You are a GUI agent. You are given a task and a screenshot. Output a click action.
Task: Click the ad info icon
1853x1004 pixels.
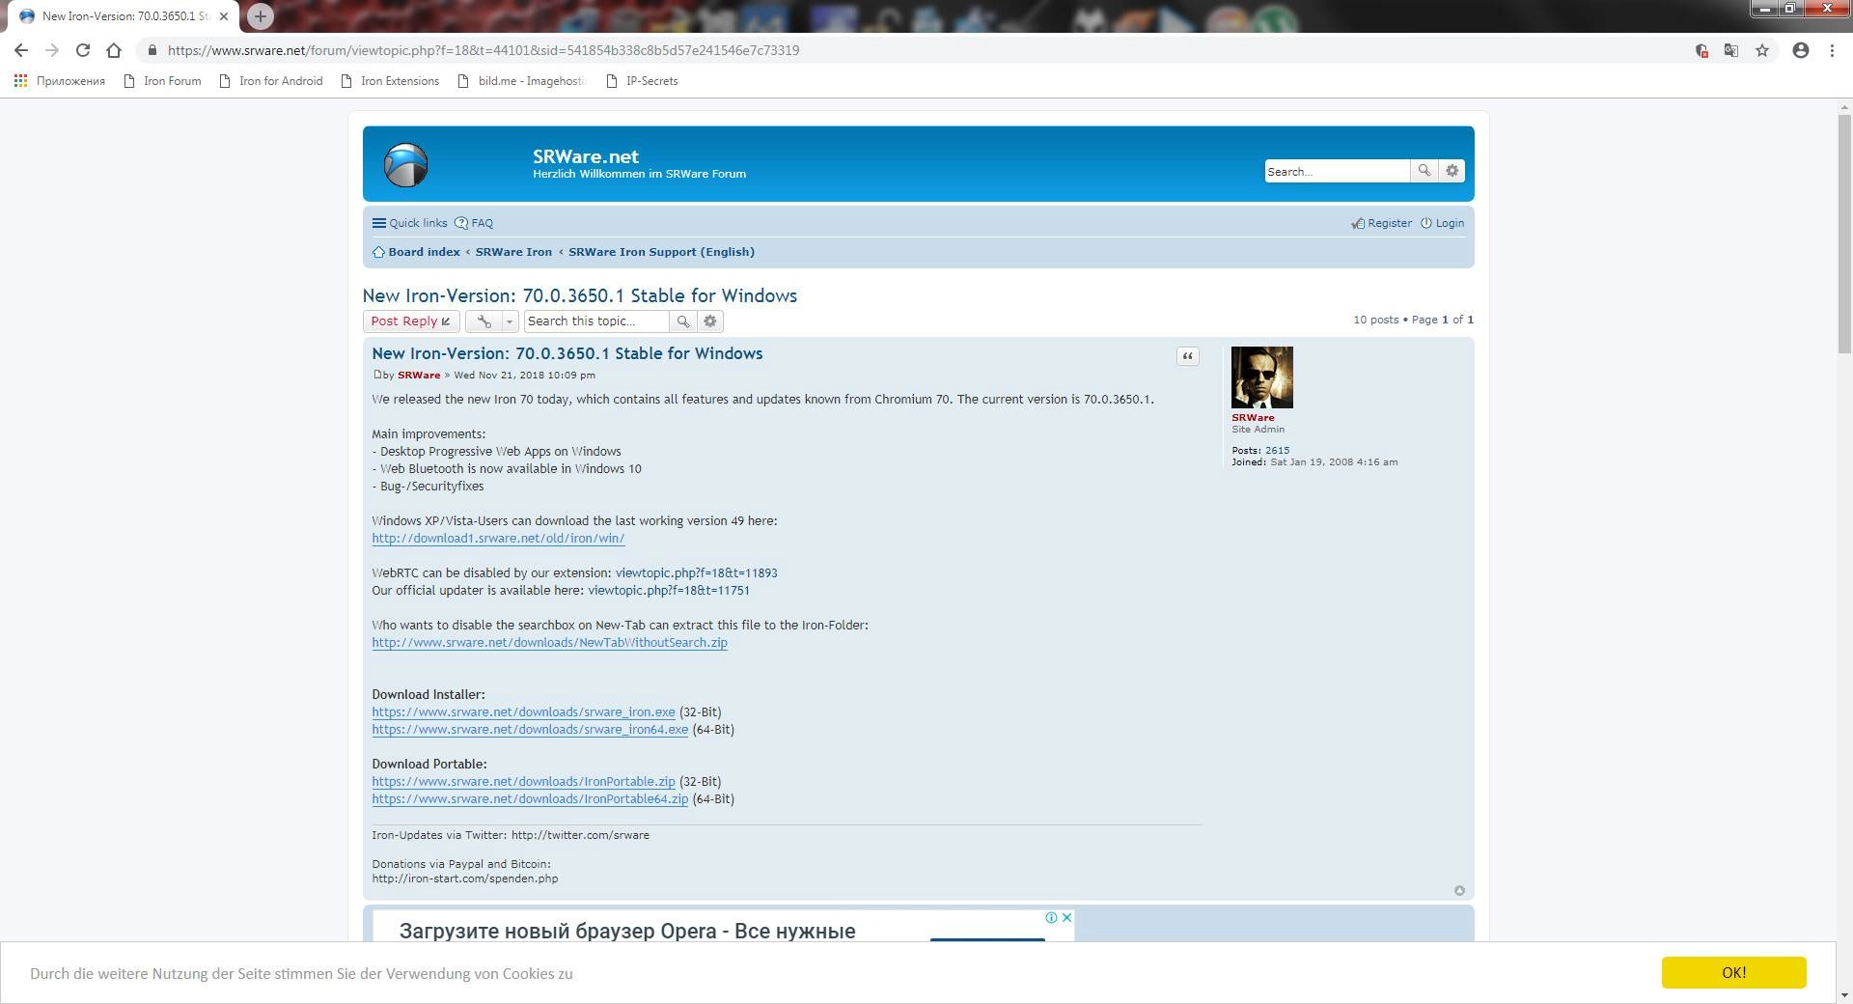pos(1051,918)
